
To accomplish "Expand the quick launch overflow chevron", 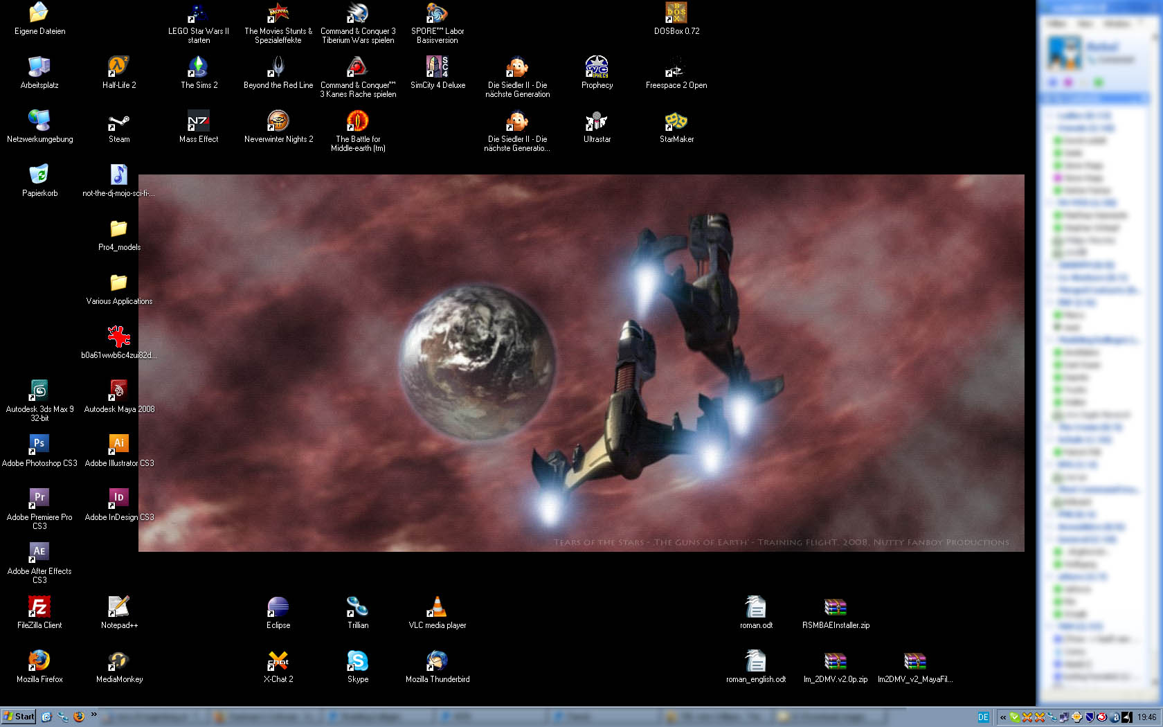I will pyautogui.click(x=93, y=715).
